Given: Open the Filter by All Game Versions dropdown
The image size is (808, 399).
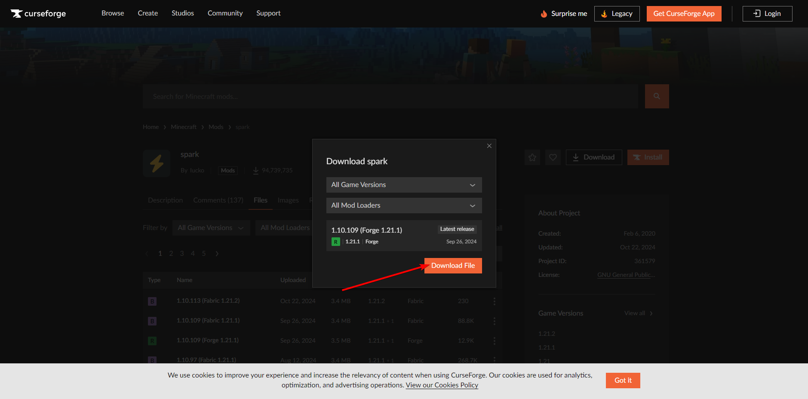Looking at the screenshot, I should click(211, 228).
